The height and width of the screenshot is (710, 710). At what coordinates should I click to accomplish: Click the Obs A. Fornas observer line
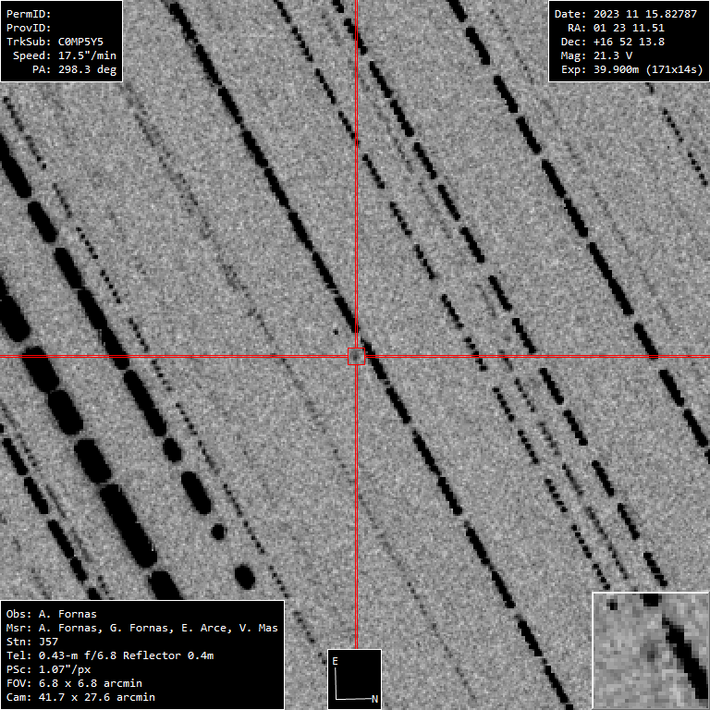pos(51,614)
